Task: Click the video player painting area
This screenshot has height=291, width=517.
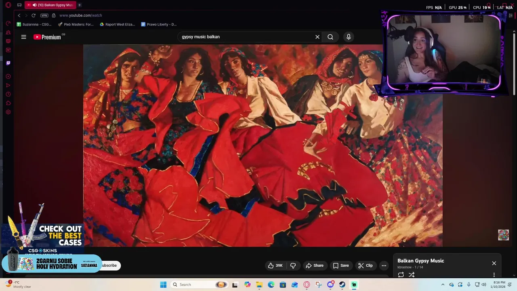Action: tap(263, 145)
